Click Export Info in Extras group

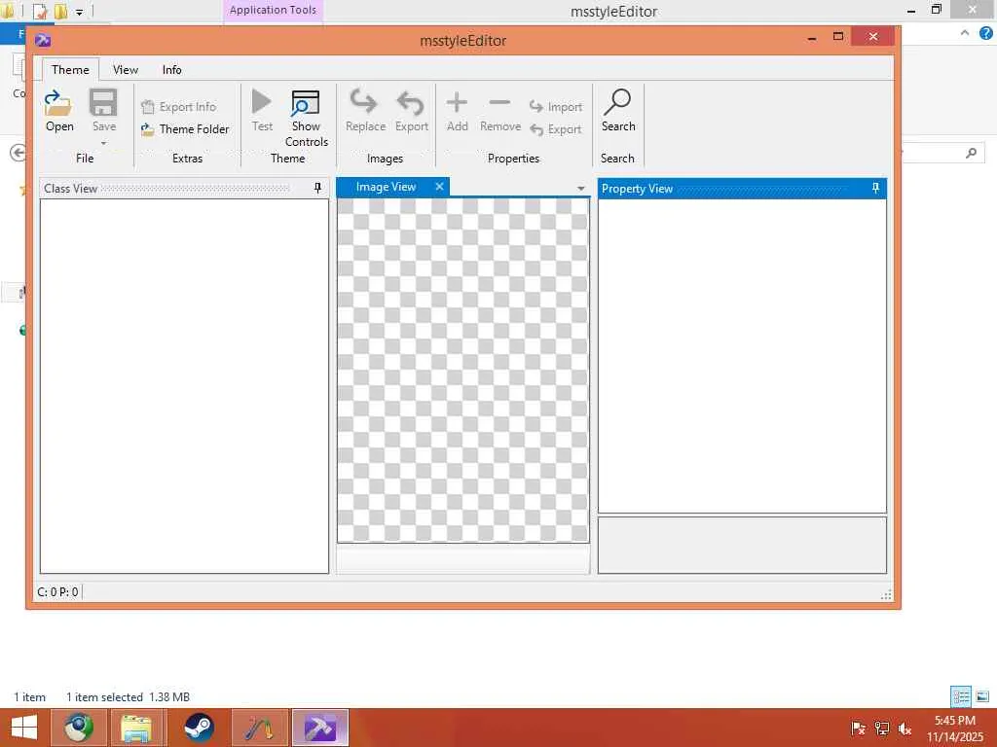tap(179, 107)
